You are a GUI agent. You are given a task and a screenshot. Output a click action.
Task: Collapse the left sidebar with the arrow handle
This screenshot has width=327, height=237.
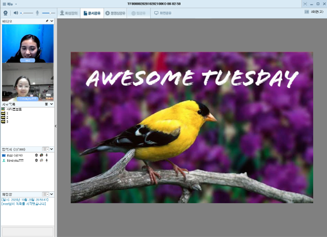(56, 126)
